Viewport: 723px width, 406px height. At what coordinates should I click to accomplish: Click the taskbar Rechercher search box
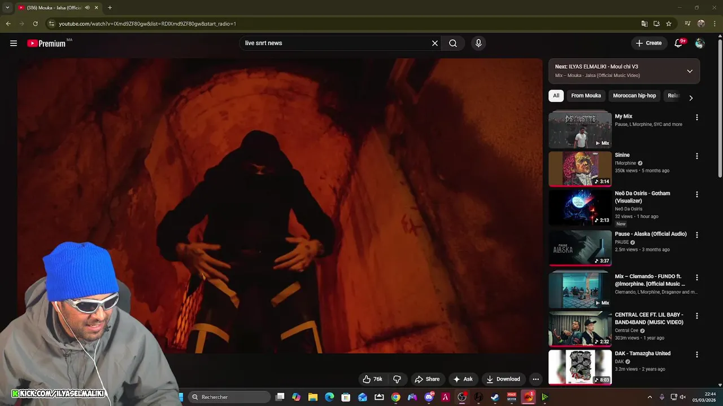point(229,397)
